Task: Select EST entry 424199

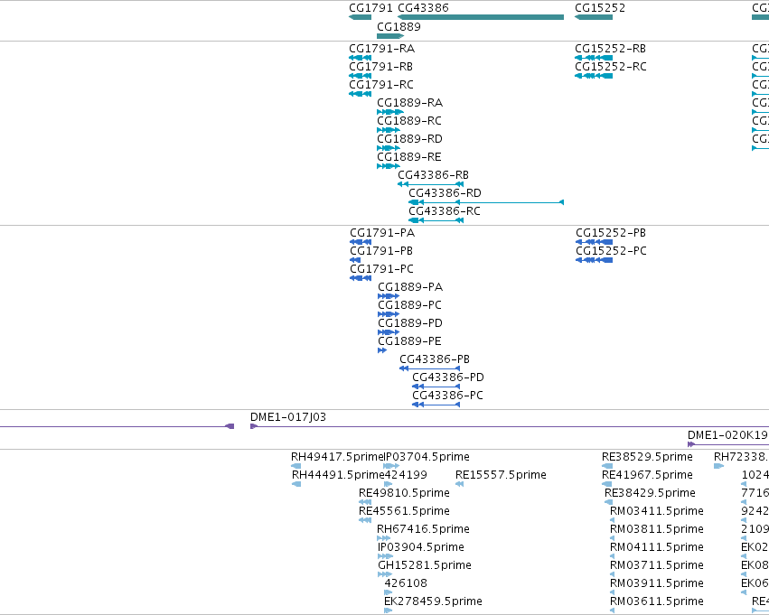Action: pos(406,475)
